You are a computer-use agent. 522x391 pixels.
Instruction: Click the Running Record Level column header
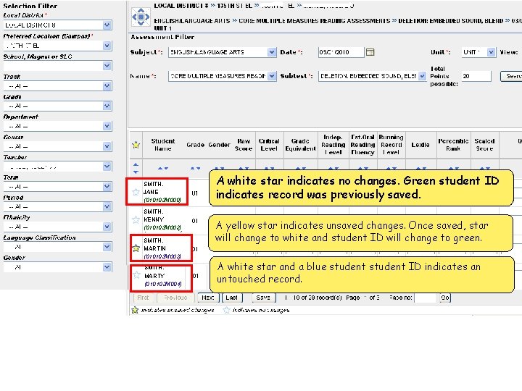coord(391,145)
